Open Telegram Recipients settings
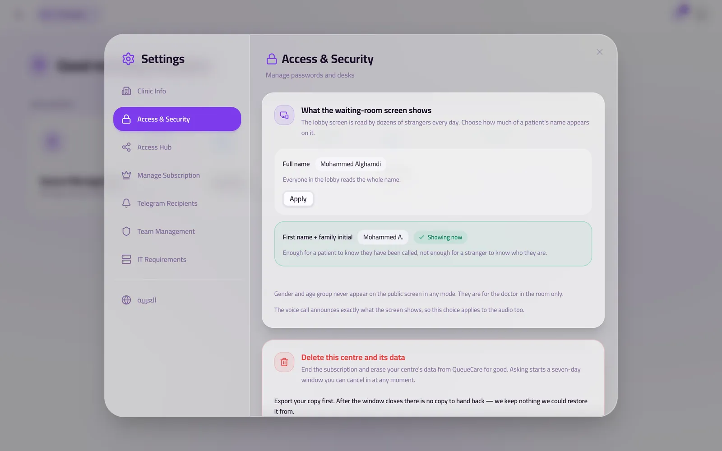The width and height of the screenshot is (722, 451). click(x=177, y=203)
